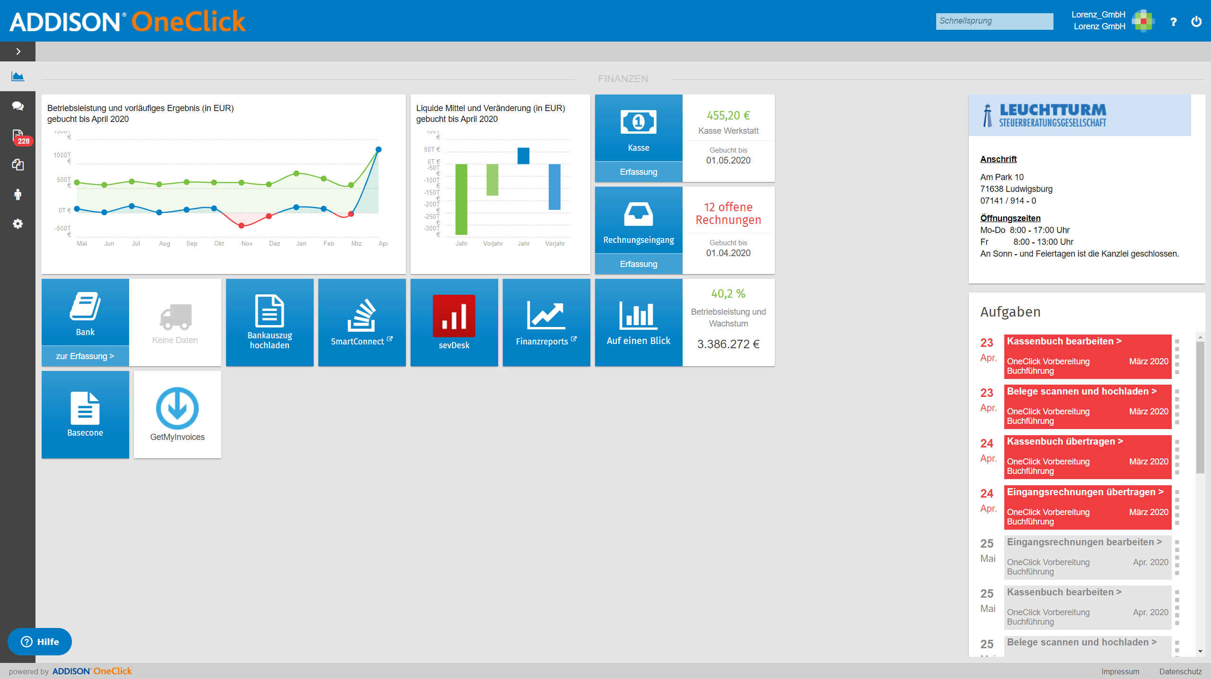Open the chat messages icon in the sidebar
This screenshot has height=679, width=1211.
[18, 106]
